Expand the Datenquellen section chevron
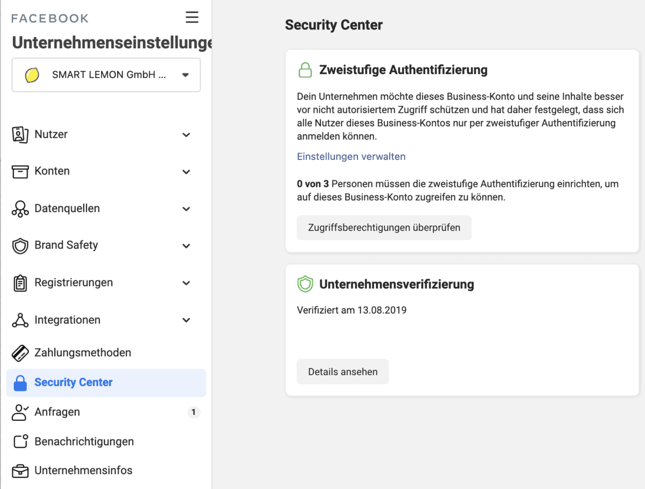Screen dimensions: 645x489 186,209
